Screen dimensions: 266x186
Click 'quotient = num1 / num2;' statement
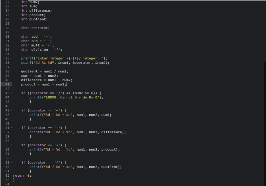click(x=45, y=71)
